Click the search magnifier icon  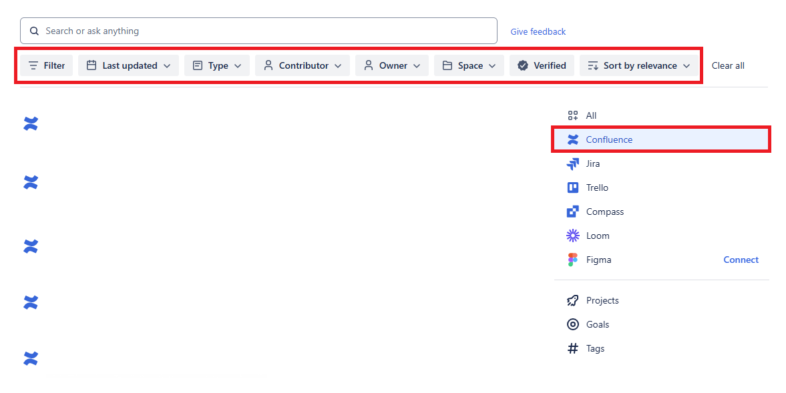pos(34,31)
